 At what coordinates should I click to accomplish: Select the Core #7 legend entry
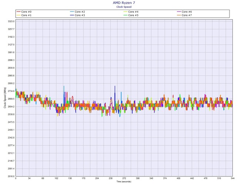(184, 15)
